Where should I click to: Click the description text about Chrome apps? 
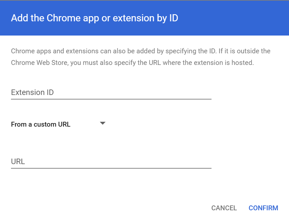click(x=141, y=57)
